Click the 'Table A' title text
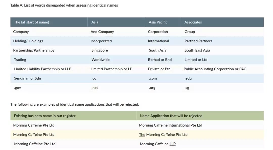273x150 pixels. [x=64, y=5]
